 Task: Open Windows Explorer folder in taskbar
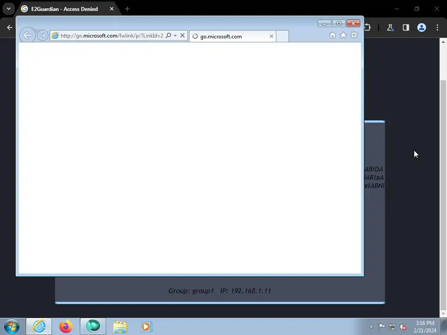click(120, 327)
